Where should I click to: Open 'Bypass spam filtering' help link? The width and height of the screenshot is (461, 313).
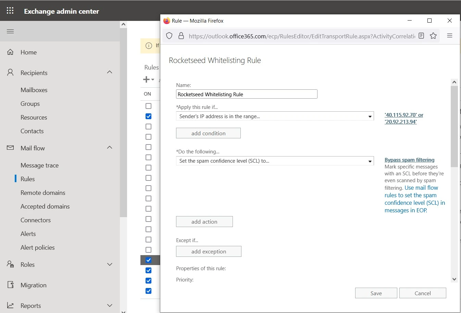click(409, 160)
